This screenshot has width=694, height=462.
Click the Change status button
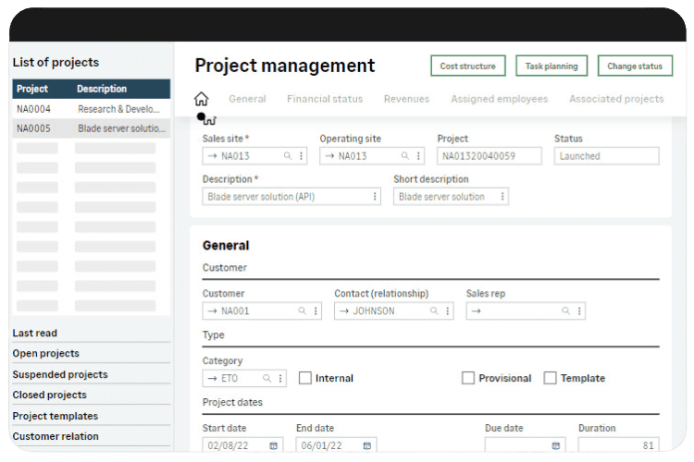[x=634, y=67]
